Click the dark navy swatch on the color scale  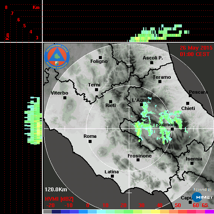pos(56,211)
